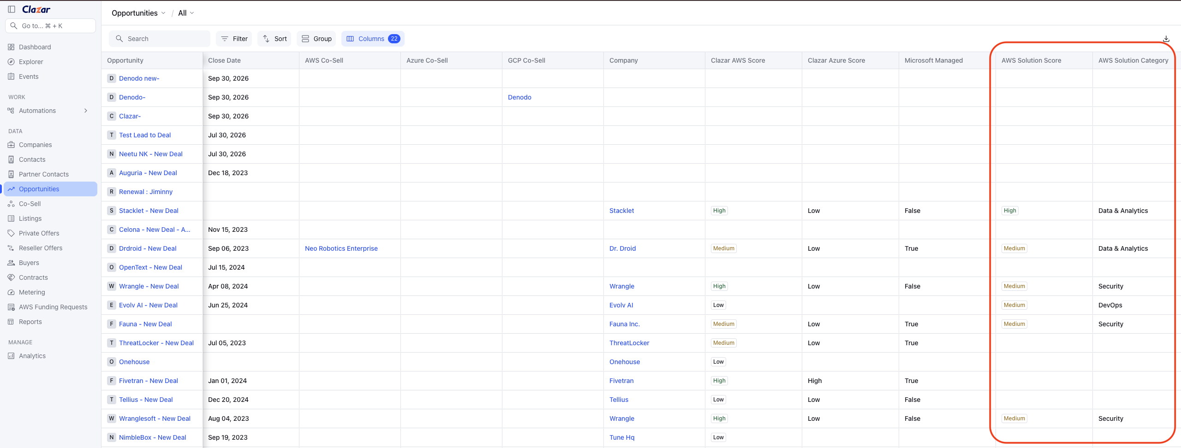
Task: Open the Group options
Action: [x=316, y=39]
